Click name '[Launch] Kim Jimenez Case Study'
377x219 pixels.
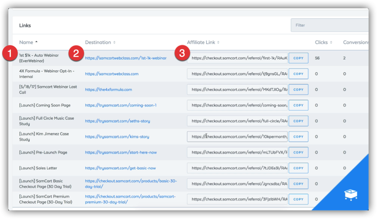pyautogui.click(x=44, y=136)
